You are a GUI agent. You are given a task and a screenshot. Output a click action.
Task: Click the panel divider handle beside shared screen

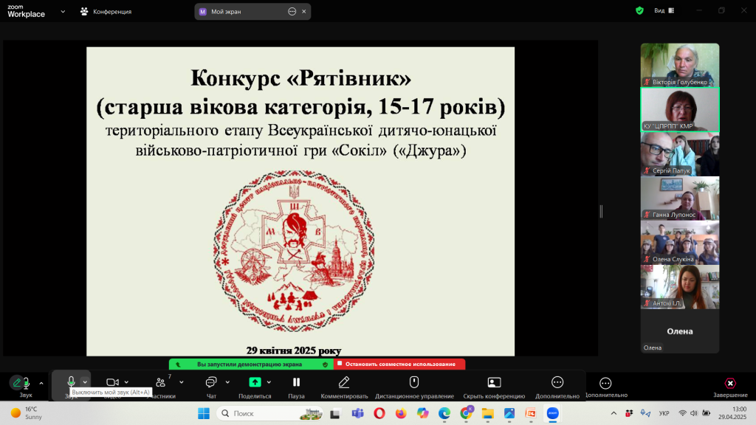pos(601,211)
